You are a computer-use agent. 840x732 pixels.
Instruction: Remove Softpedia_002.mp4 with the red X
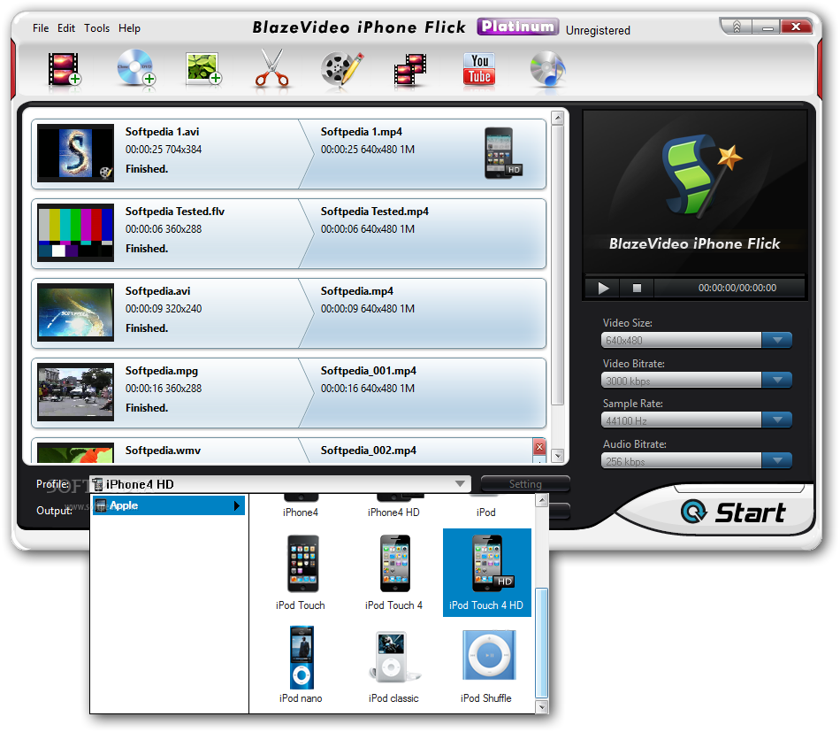click(x=539, y=447)
